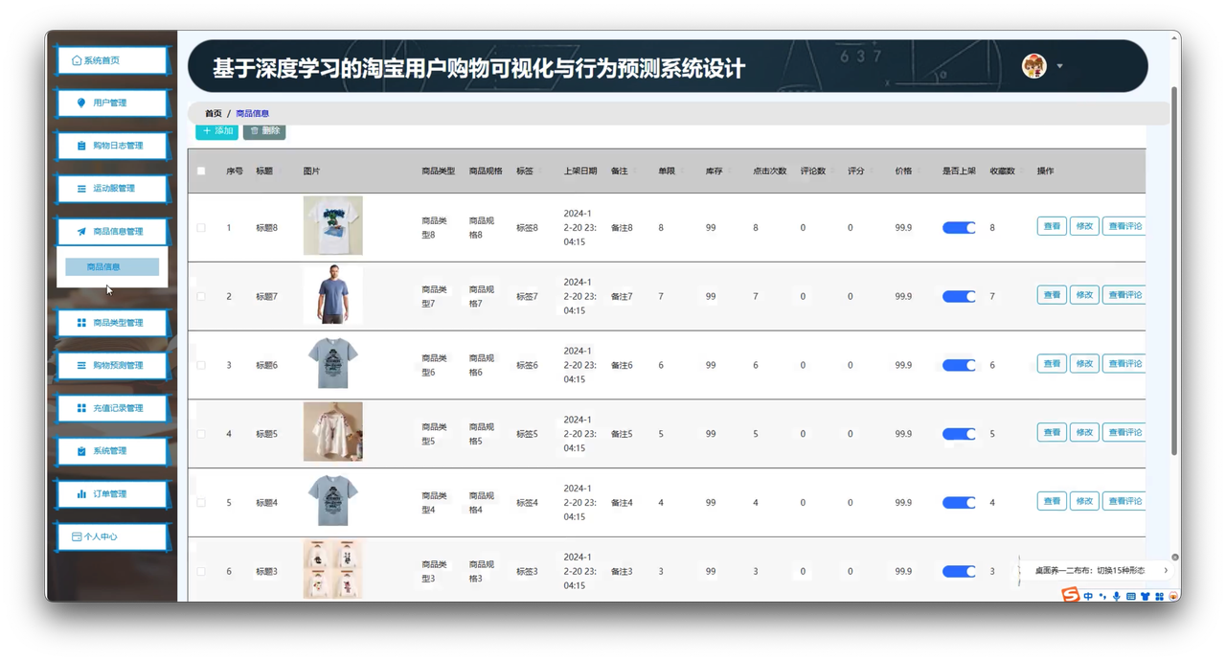This screenshot has height=661, width=1226.
Task: Click the Sogou S input method icon
Action: tap(1070, 595)
